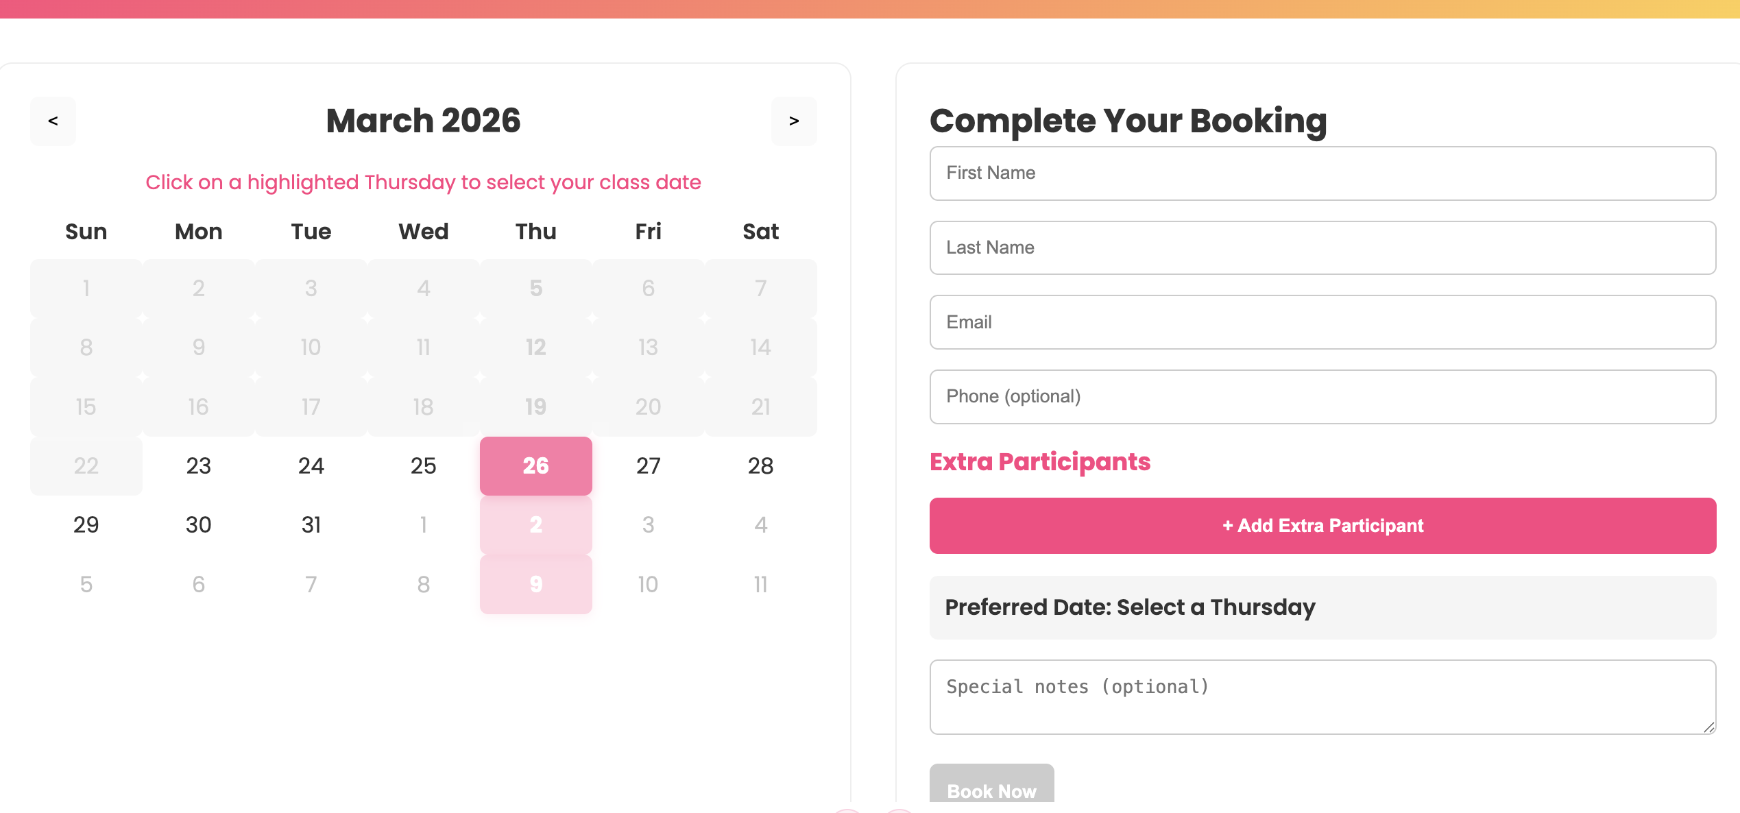Click the + Add Extra Participant button
Viewport: 1740px width, 813px height.
(x=1322, y=525)
